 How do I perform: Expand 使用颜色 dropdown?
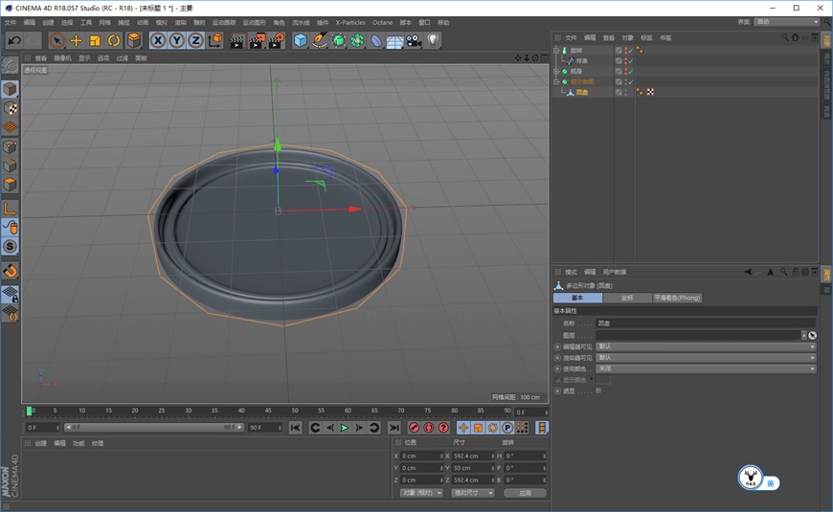(706, 368)
